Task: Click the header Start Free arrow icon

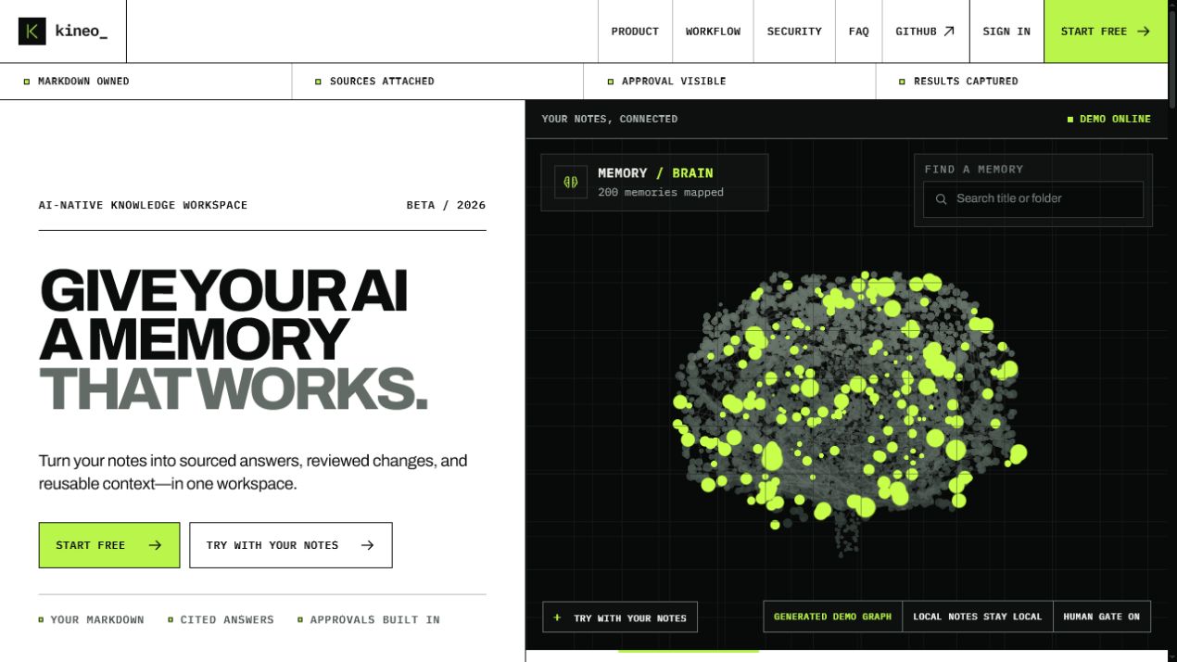Action: point(1144,32)
